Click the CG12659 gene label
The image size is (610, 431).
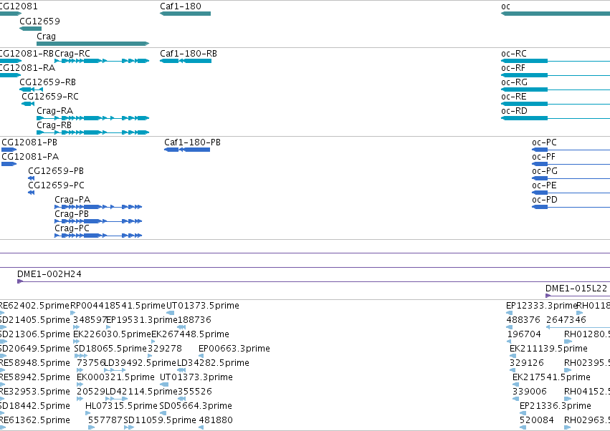(39, 21)
